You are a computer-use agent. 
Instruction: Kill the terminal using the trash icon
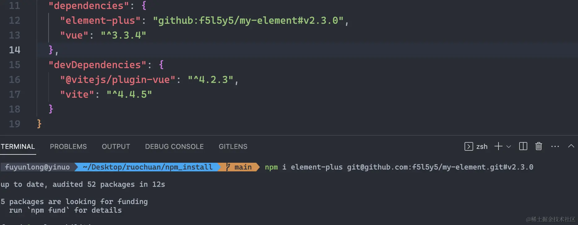pos(539,146)
